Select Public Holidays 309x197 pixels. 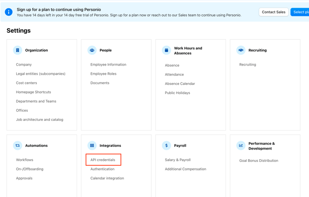coord(178,93)
